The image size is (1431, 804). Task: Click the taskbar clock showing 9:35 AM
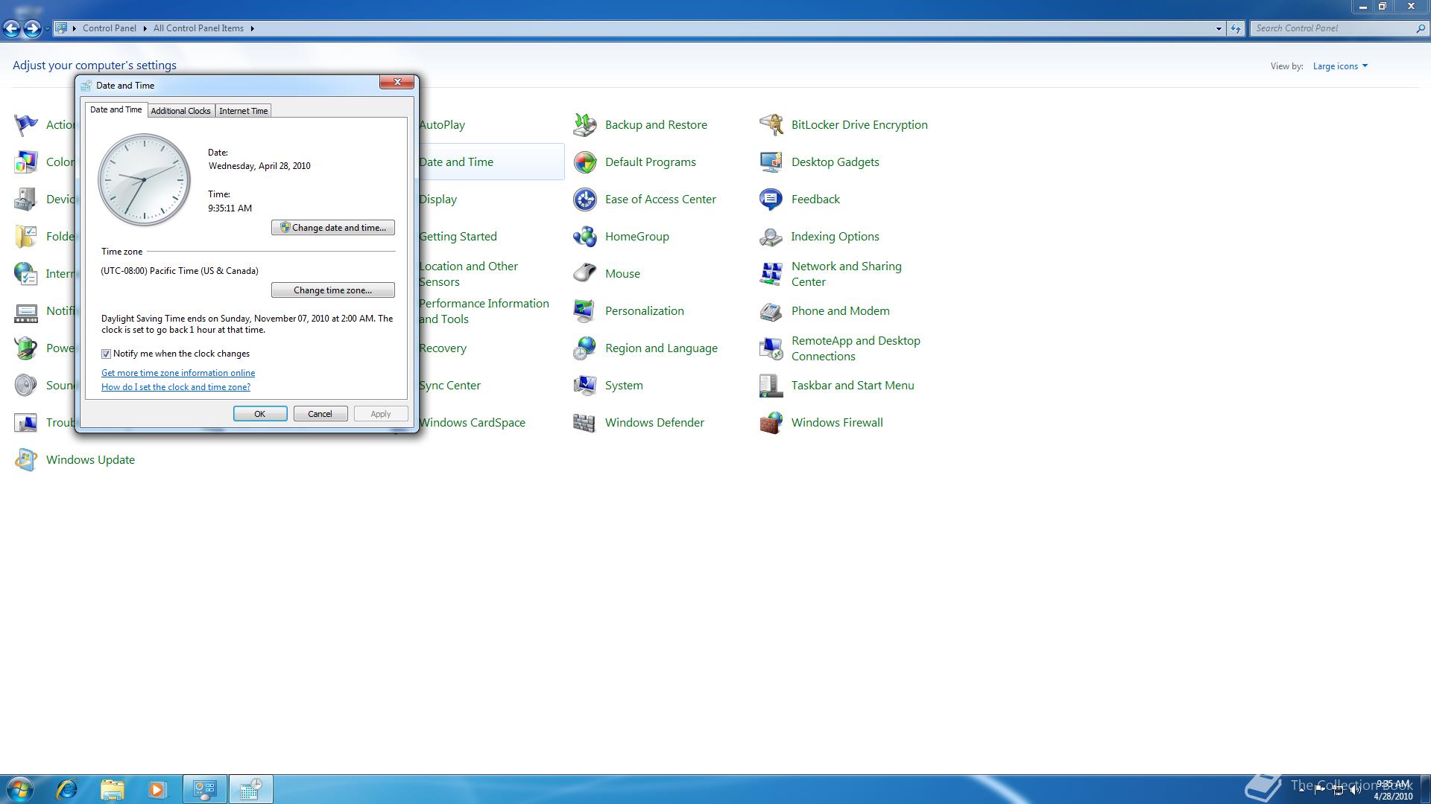pos(1393,790)
